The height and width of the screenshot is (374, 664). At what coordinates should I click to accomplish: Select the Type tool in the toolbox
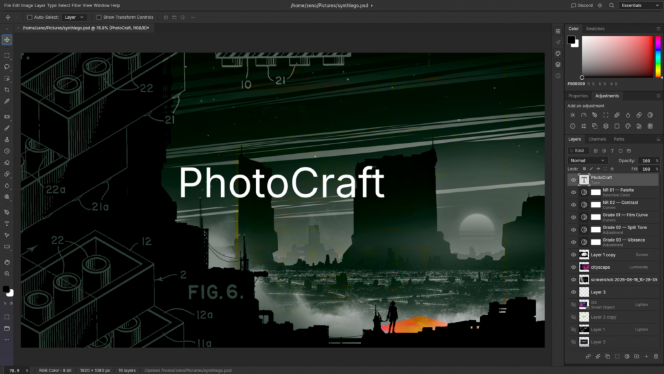6,223
